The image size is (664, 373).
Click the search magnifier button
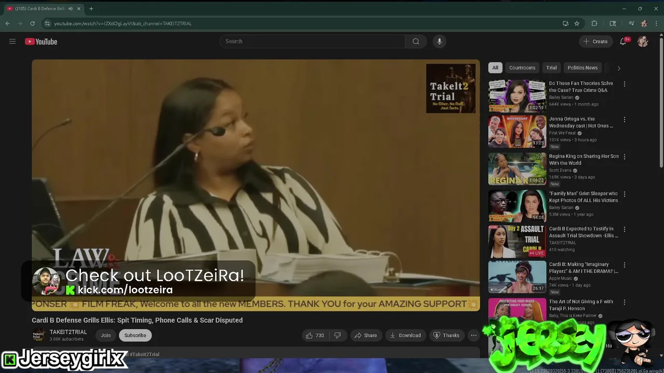(416, 41)
